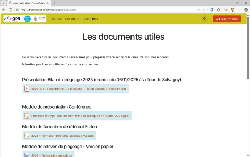The image size is (250, 157).
Task: Select the Documents menu item
Action: tap(90, 19)
